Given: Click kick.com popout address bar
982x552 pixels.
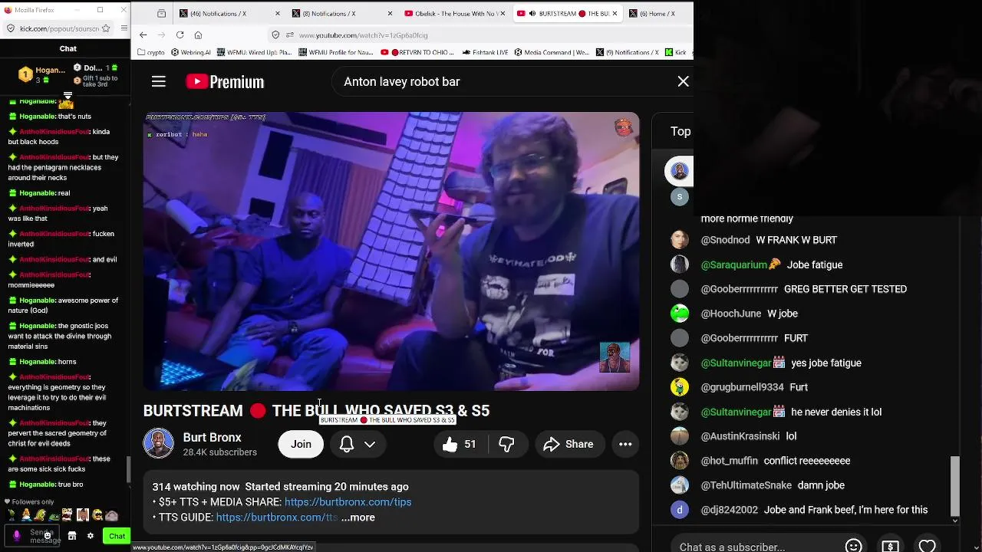Looking at the screenshot, I should pyautogui.click(x=59, y=28).
